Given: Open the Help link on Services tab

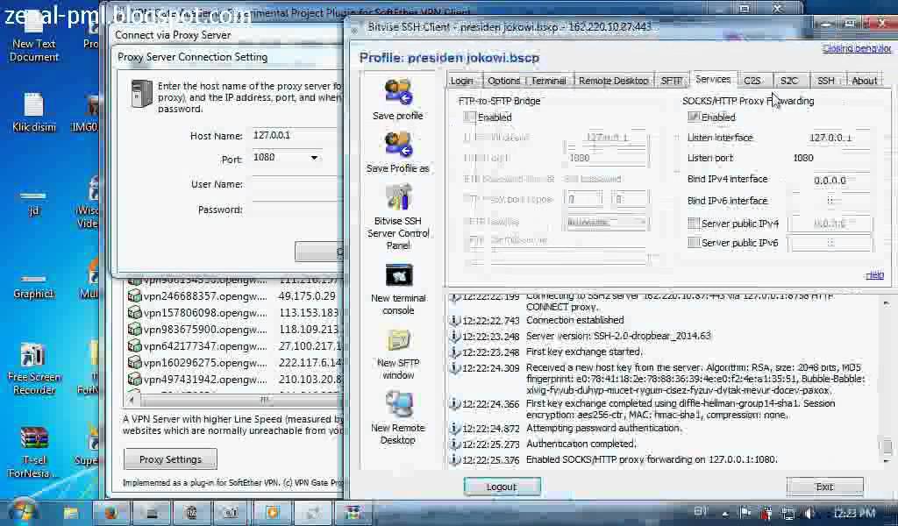Looking at the screenshot, I should tap(874, 275).
